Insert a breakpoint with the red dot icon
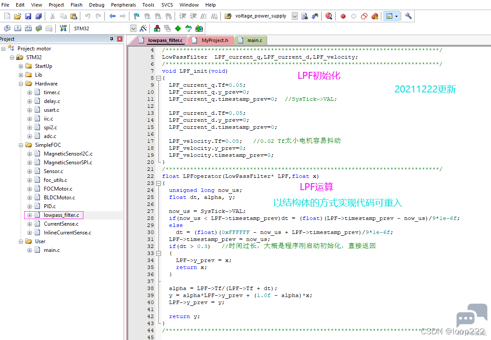 tap(343, 16)
